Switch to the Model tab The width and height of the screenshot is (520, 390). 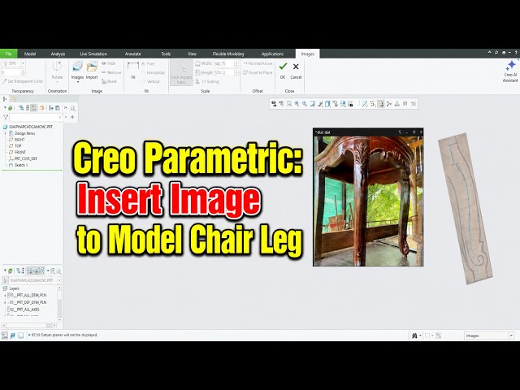tap(30, 54)
